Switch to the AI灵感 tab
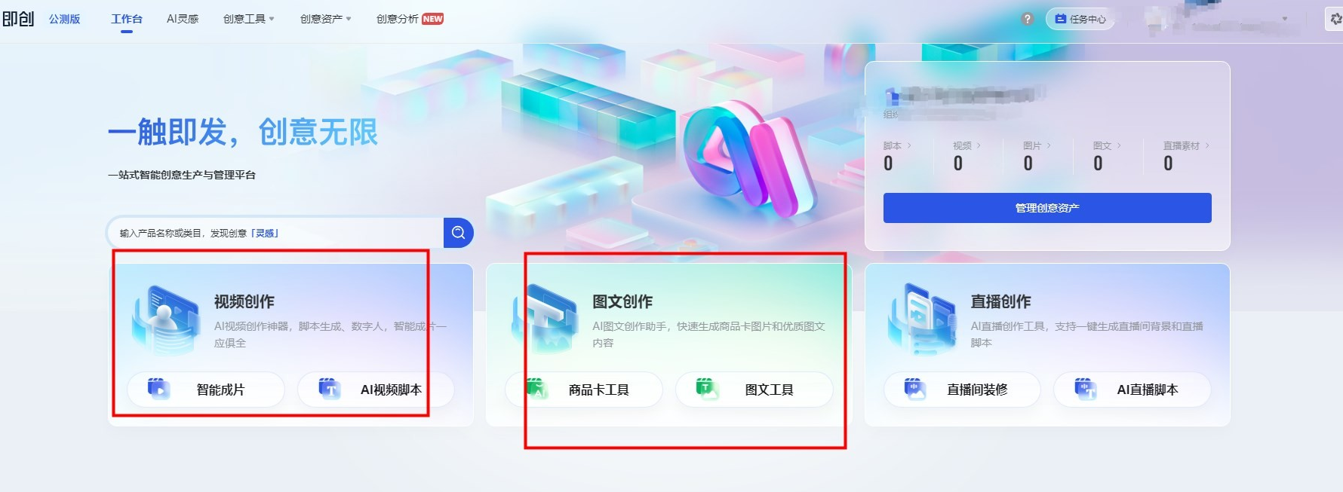Viewport: 1343px width, 492px height. [183, 19]
